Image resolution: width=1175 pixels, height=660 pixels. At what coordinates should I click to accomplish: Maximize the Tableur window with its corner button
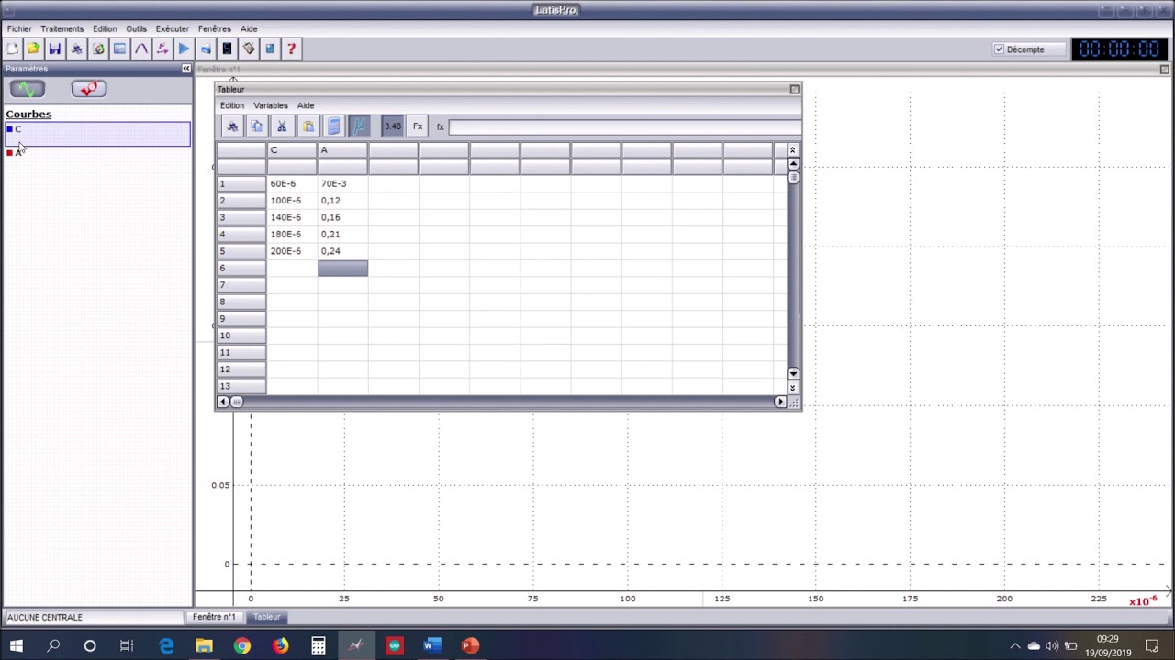795,89
